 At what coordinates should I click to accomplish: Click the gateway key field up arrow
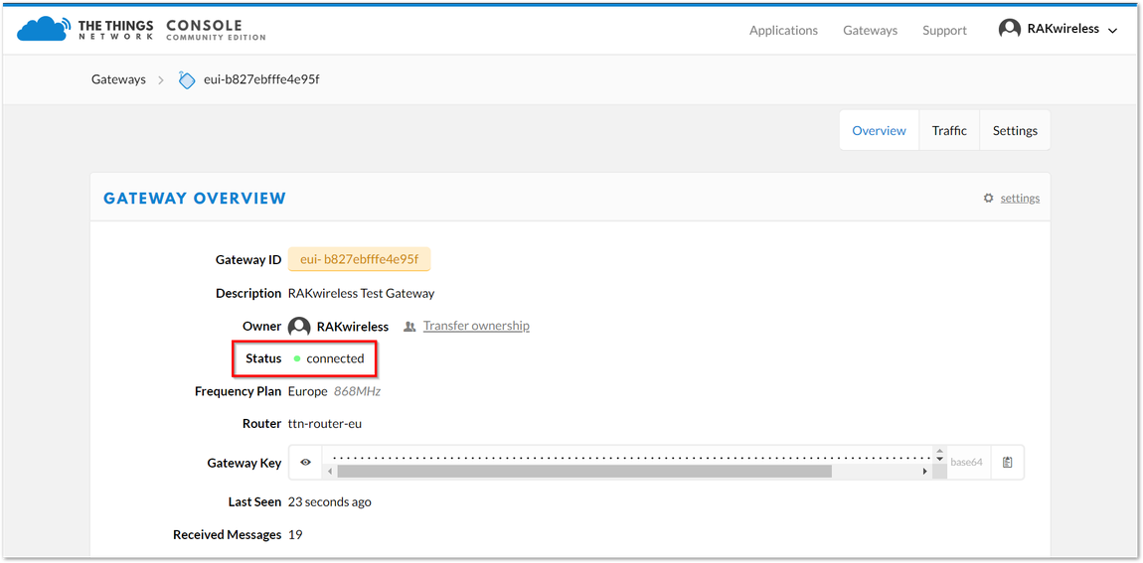point(939,451)
